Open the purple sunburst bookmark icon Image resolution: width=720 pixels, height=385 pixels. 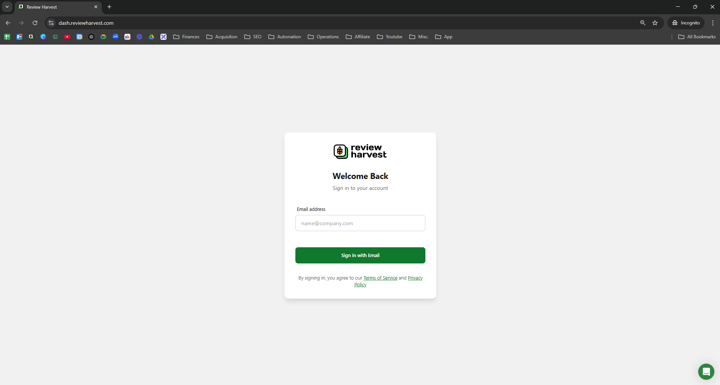pyautogui.click(x=139, y=37)
